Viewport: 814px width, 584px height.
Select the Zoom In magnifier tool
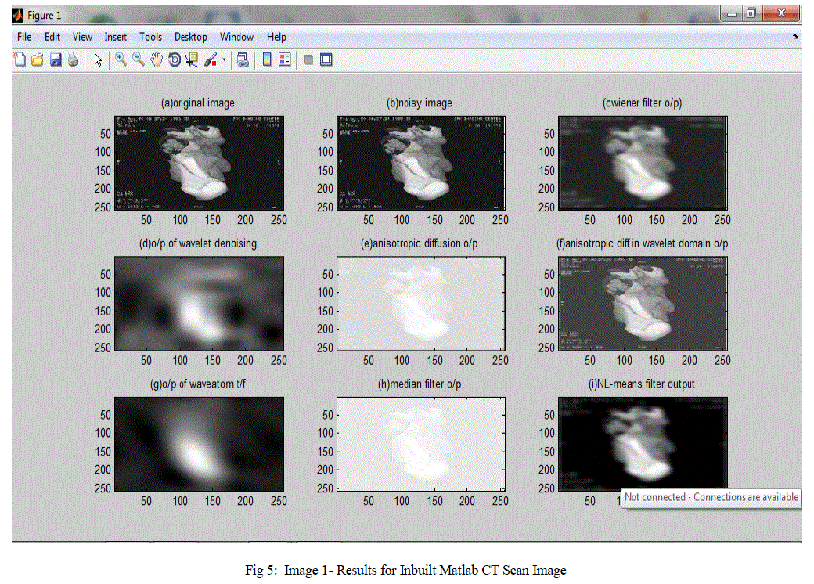click(x=121, y=59)
